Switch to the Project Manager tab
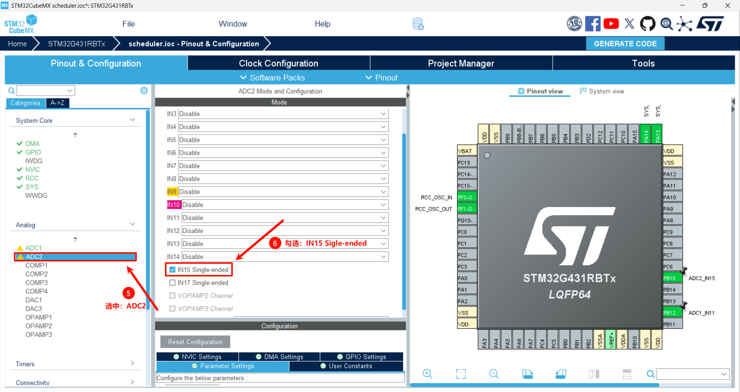740x392 pixels. pyautogui.click(x=461, y=63)
